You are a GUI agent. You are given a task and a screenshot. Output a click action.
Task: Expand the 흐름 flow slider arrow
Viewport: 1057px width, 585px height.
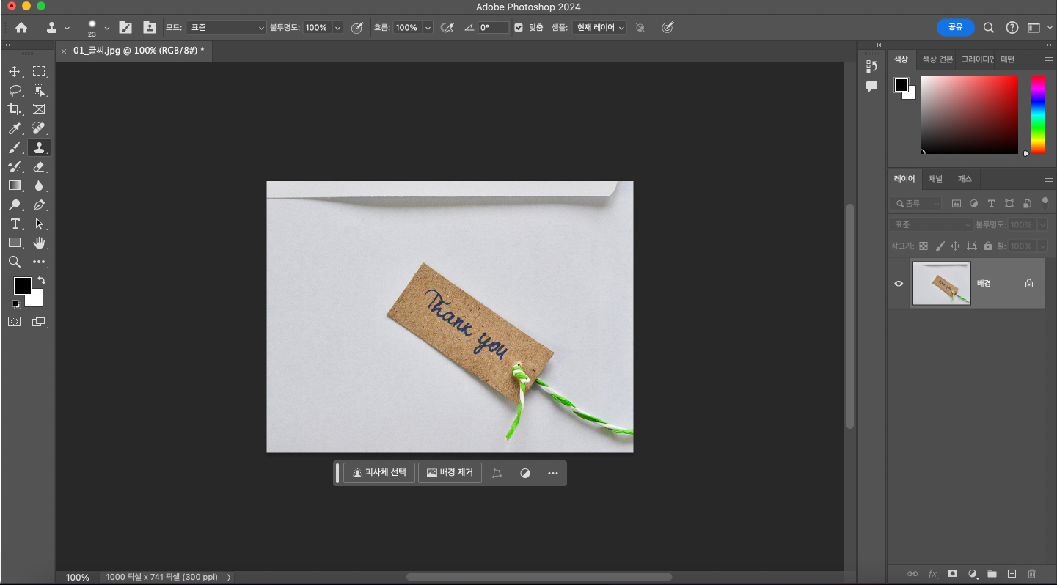pos(428,27)
